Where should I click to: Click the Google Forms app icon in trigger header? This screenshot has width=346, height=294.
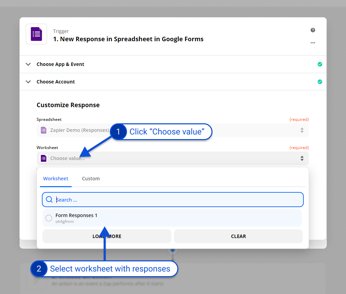point(36,34)
